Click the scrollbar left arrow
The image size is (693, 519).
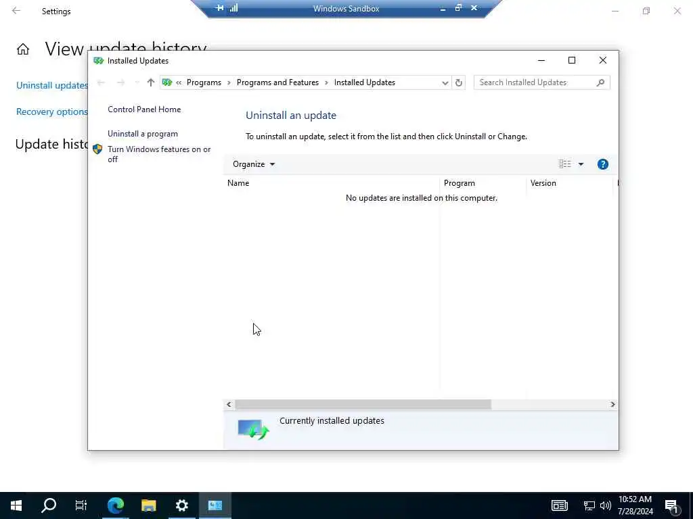pos(229,404)
